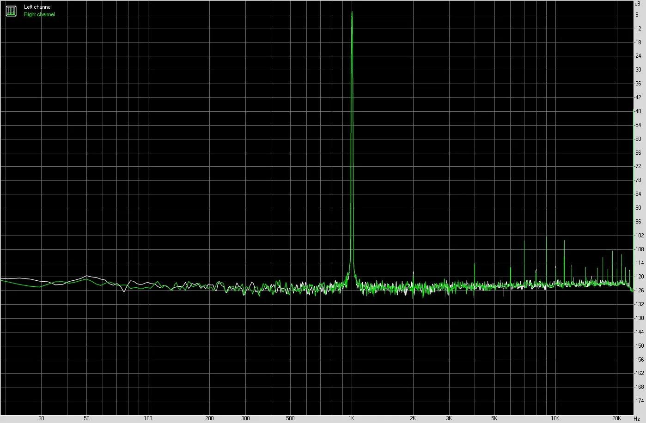Click the -108 dB axis label
The height and width of the screenshot is (423, 646).
click(x=639, y=249)
